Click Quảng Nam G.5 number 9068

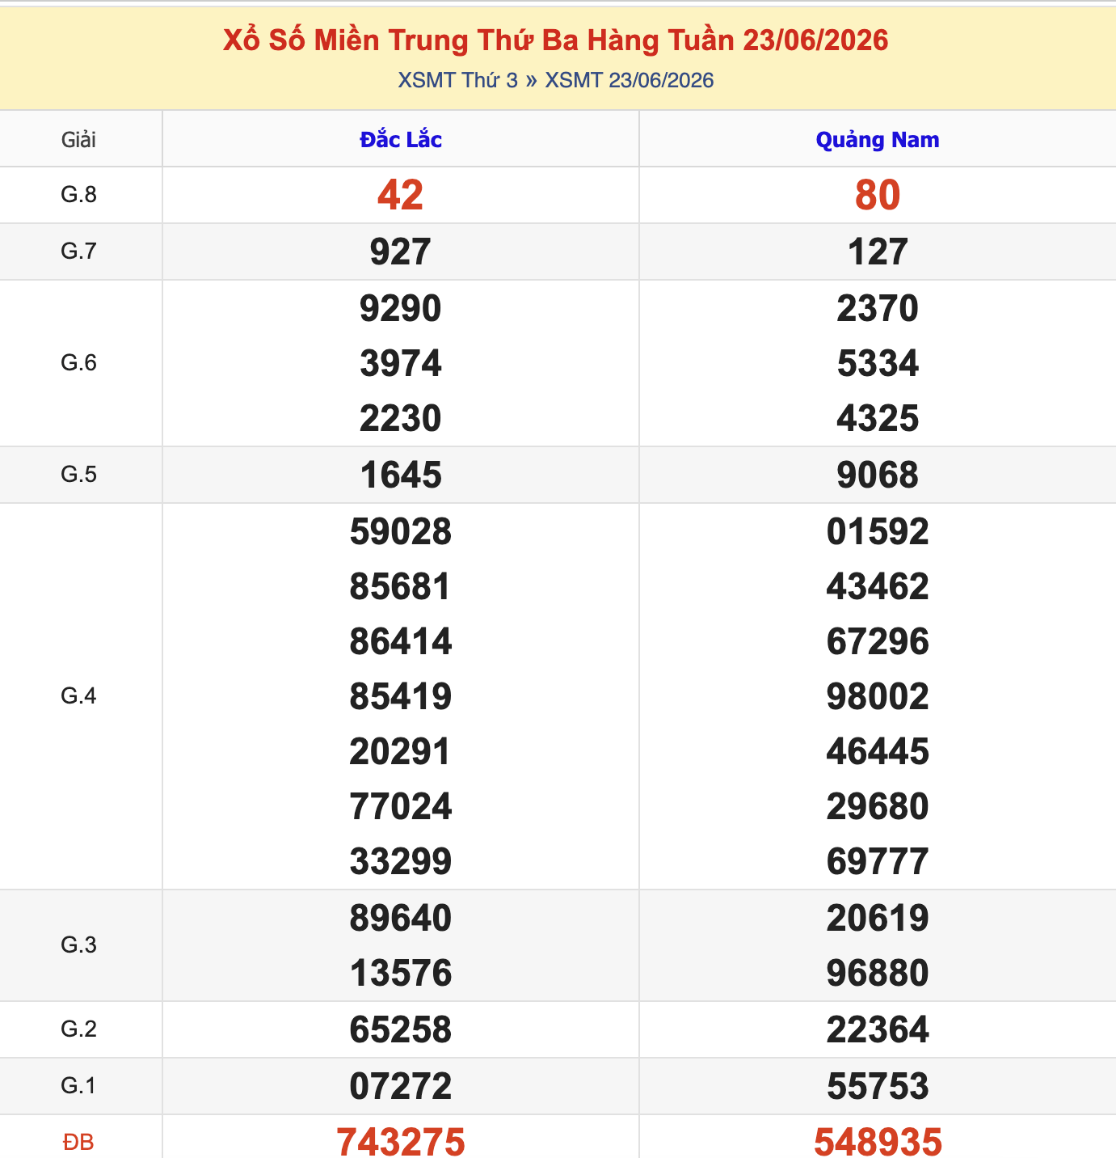pyautogui.click(x=878, y=475)
